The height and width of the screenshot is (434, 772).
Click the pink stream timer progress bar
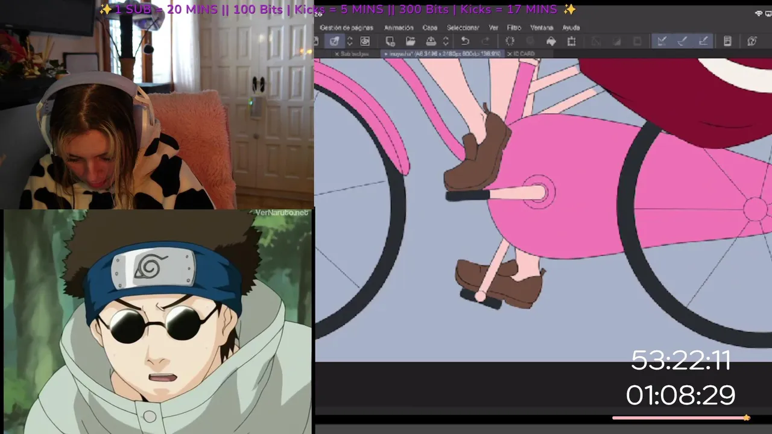tap(681, 418)
